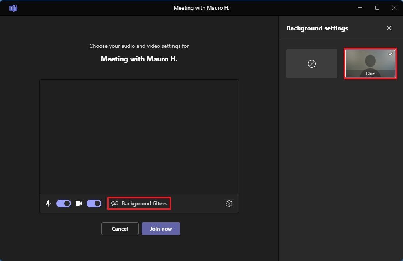Select the Background filters sparkle icon

pyautogui.click(x=115, y=203)
